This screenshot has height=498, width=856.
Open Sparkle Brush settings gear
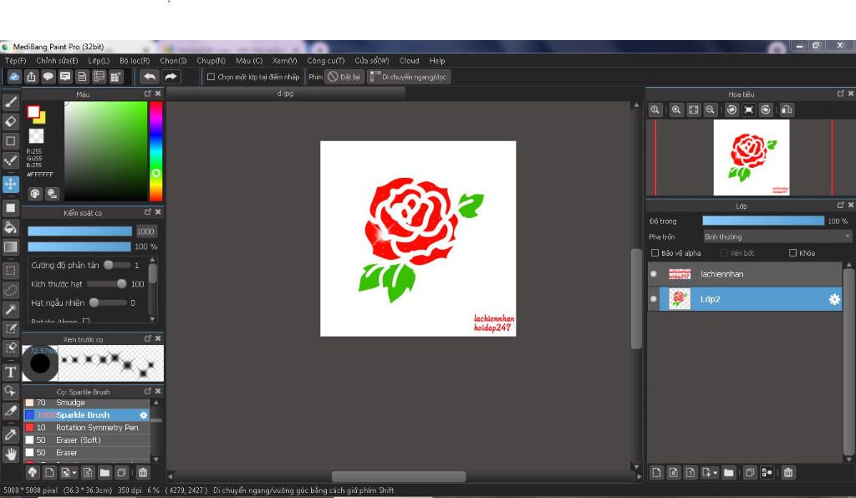143,415
